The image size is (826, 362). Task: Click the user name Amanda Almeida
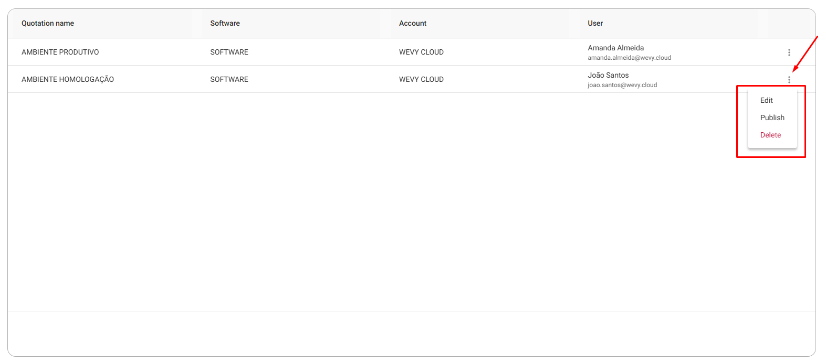pos(615,48)
